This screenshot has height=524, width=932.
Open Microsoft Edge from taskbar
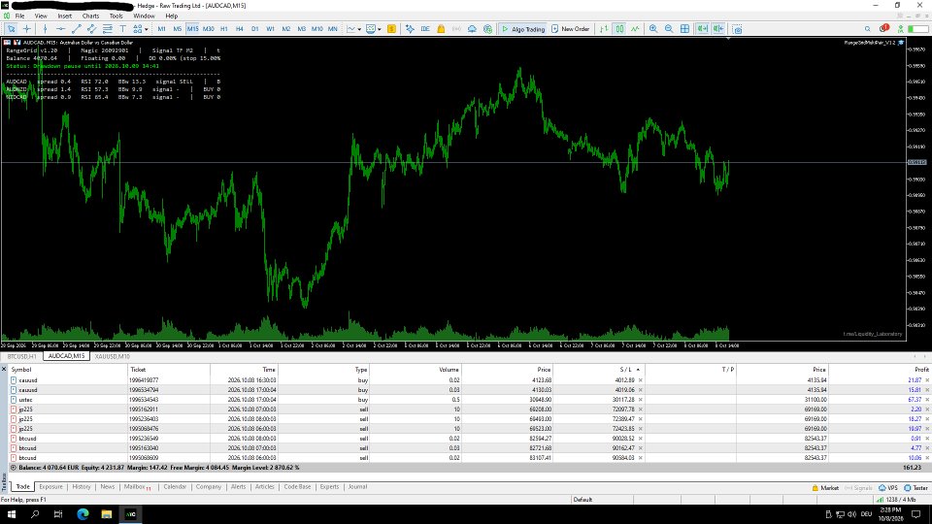point(83,514)
